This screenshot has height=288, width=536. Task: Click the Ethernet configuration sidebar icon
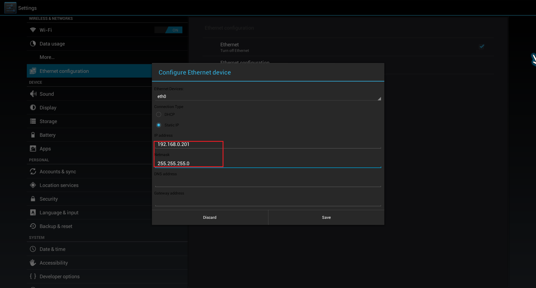pos(33,71)
